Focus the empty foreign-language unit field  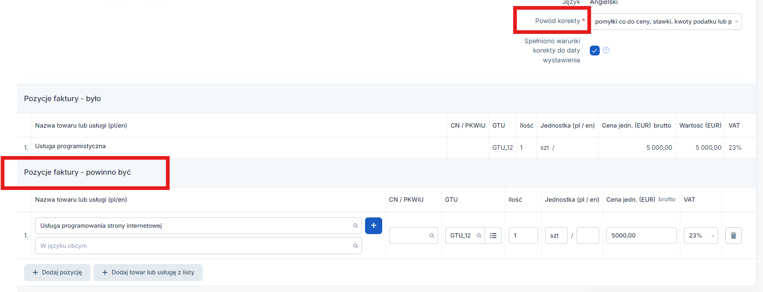[x=588, y=236]
